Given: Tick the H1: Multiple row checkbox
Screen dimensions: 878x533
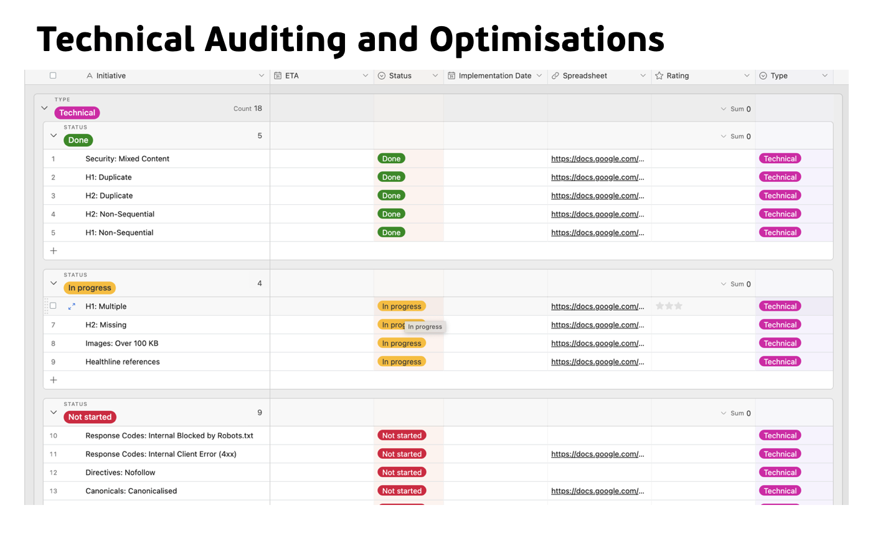Looking at the screenshot, I should tap(53, 306).
